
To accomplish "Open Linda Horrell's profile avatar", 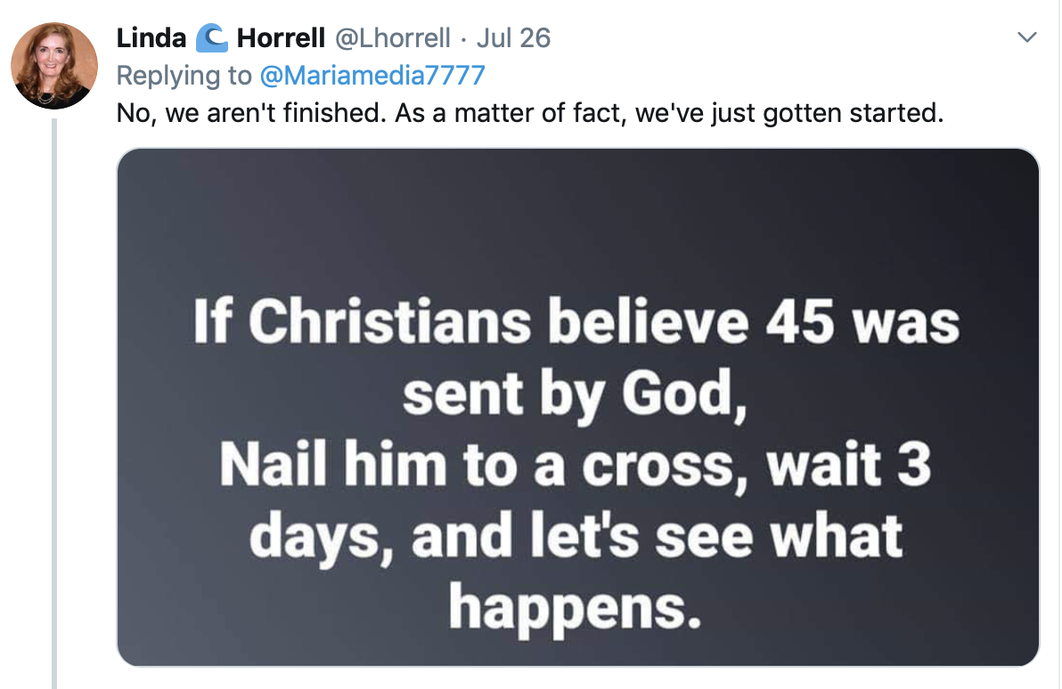I will [x=53, y=64].
